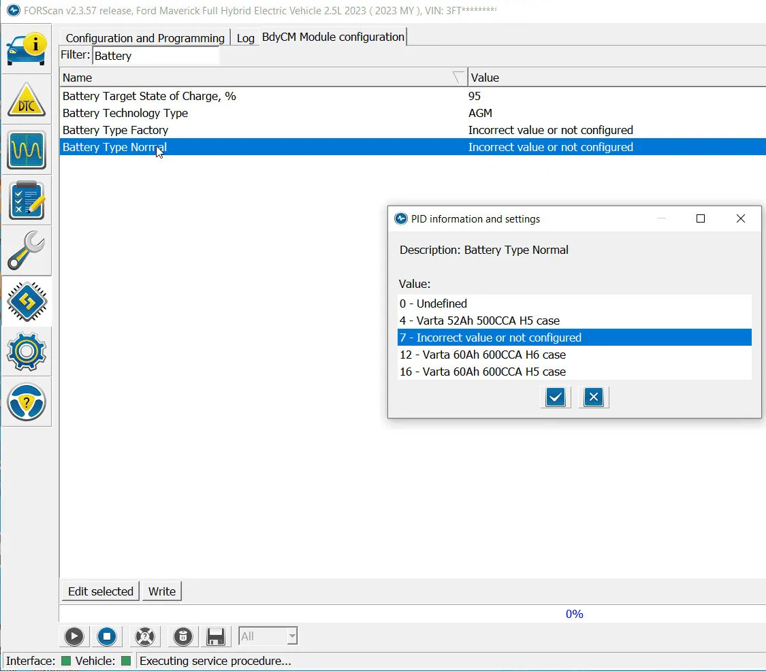
Task: Open the steering wheel help section
Action: (27, 402)
